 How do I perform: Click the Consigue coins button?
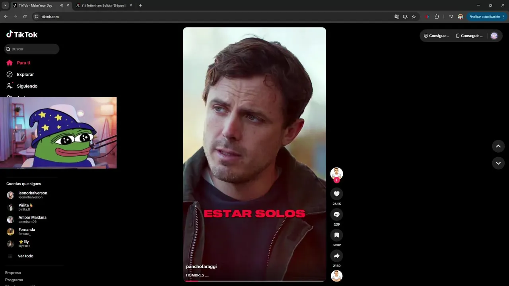coord(437,36)
